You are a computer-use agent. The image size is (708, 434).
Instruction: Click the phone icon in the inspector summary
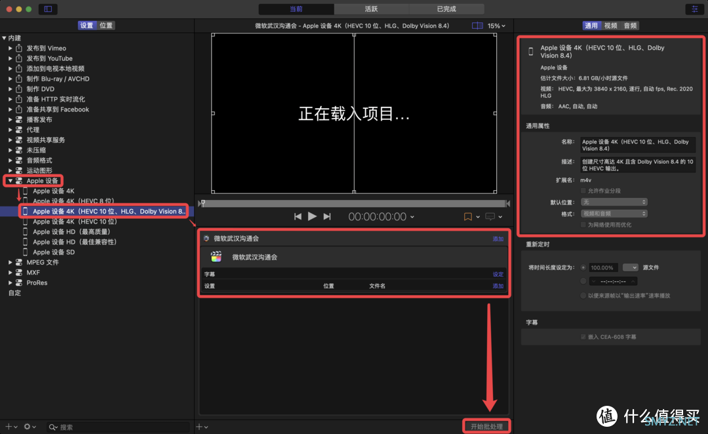click(x=531, y=52)
